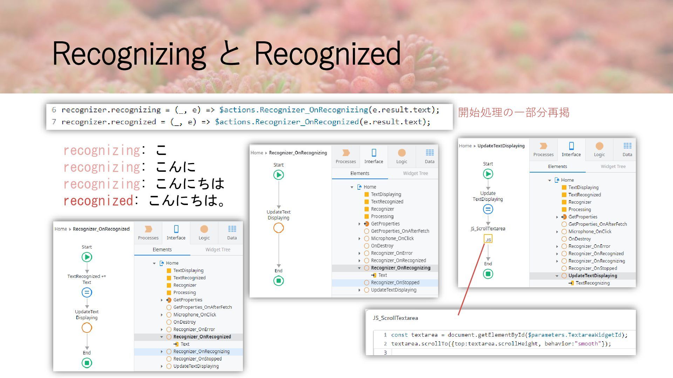The height and width of the screenshot is (378, 673).
Task: Open Interface tab in Recognizer_OnRecognized window
Action: coord(176,233)
